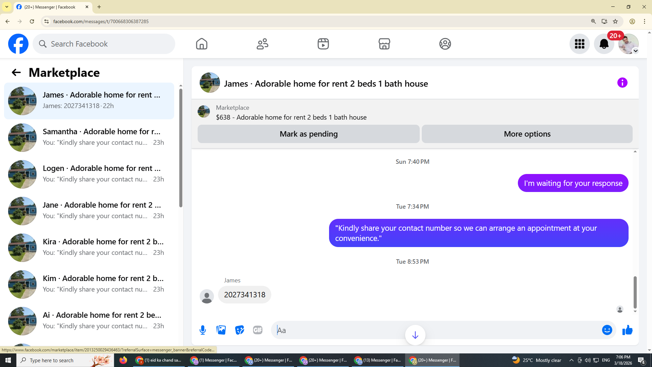Open the Friends nav tab
This screenshot has height=367, width=652.
coord(262,44)
